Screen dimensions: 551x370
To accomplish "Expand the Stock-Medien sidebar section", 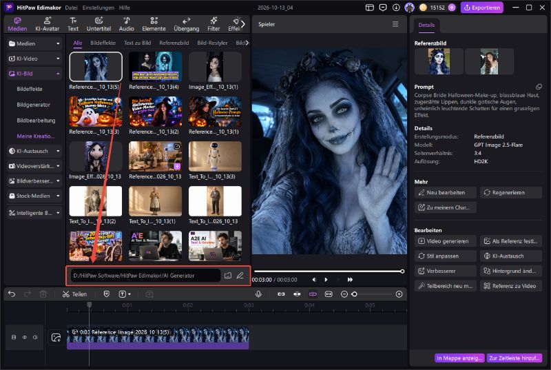I will (34, 196).
